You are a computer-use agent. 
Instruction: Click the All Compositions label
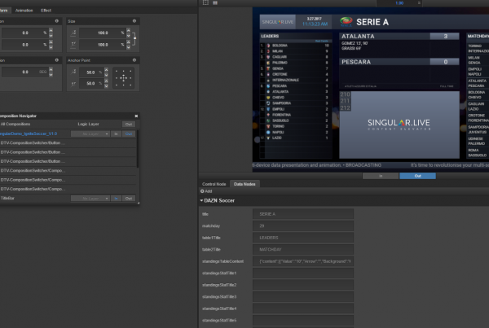(x=15, y=124)
